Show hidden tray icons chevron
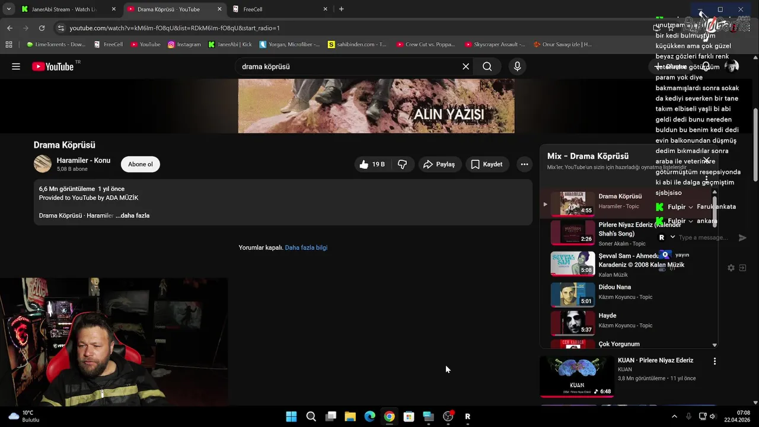Image resolution: width=759 pixels, height=427 pixels. point(674,416)
